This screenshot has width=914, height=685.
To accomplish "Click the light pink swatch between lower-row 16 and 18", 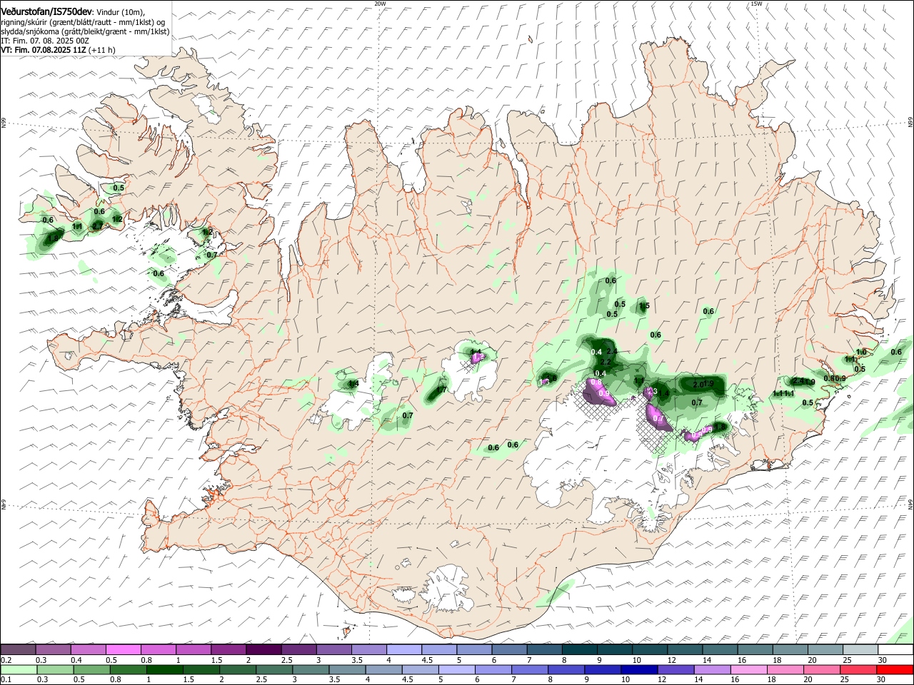I will (749, 669).
